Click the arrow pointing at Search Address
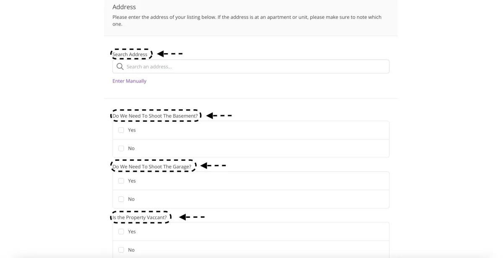 170,54
